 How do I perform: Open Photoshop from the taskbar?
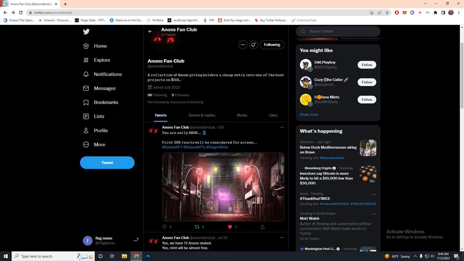point(148,256)
